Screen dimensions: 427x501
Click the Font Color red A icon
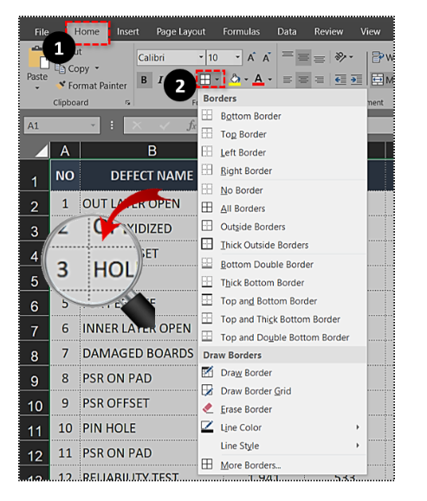pos(258,79)
